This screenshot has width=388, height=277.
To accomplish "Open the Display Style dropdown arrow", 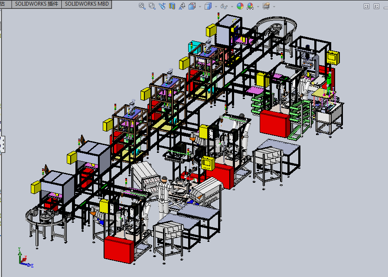I will pos(216,7).
